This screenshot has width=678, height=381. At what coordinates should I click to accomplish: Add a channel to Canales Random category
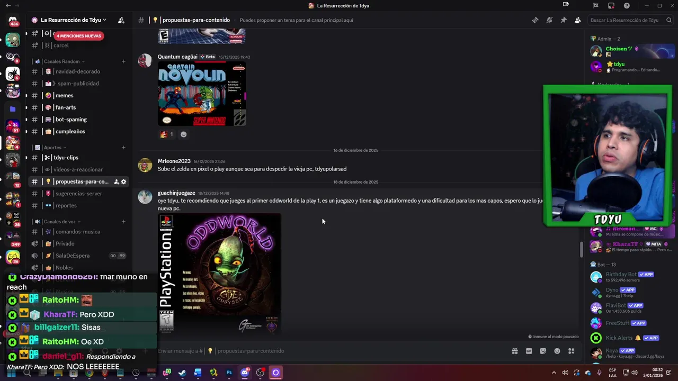coord(123,61)
